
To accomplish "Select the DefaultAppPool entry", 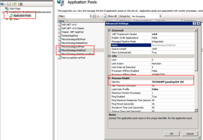I will click(70, 36).
